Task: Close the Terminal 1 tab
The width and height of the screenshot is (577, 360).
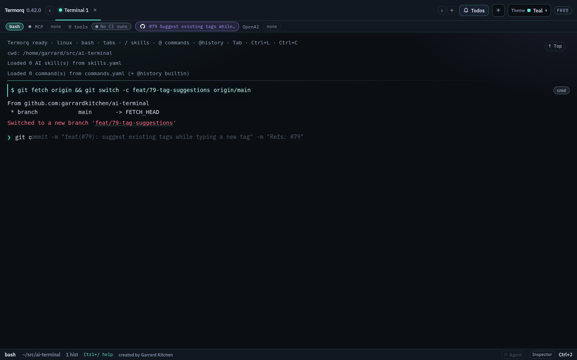Action: point(95,10)
